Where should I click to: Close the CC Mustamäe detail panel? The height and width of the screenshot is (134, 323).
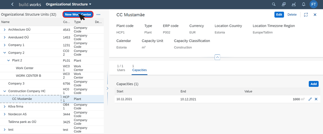click(315, 15)
